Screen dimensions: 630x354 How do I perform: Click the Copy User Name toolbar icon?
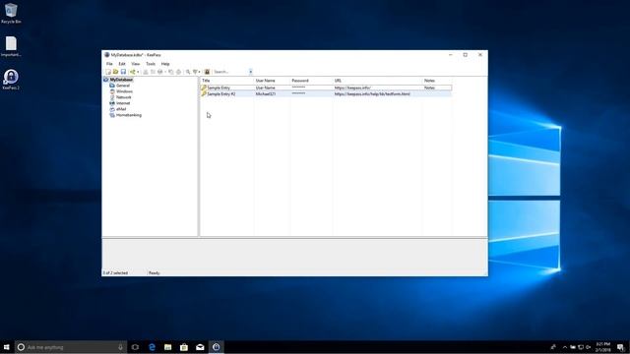[x=146, y=72]
